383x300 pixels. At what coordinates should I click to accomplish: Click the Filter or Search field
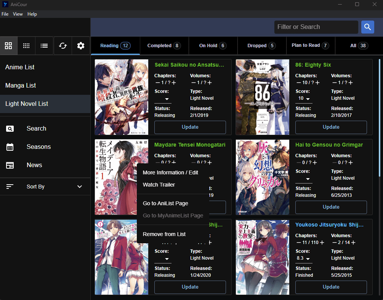tap(316, 27)
